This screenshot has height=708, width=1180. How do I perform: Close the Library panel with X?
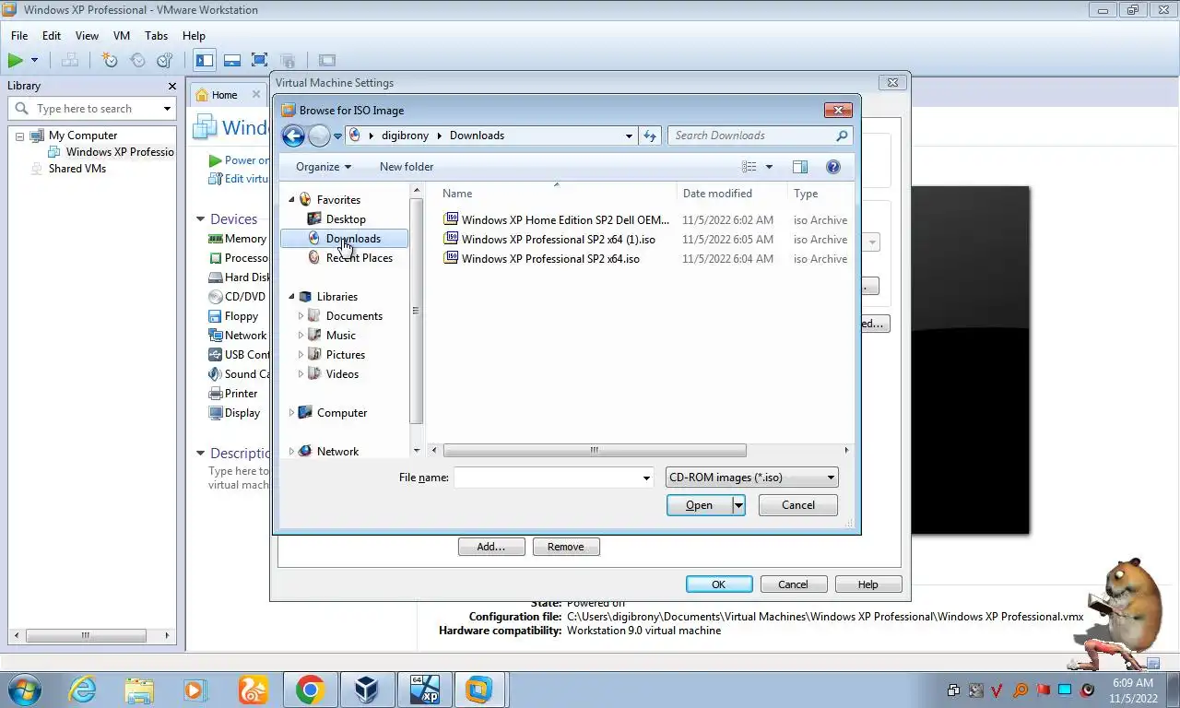171,86
